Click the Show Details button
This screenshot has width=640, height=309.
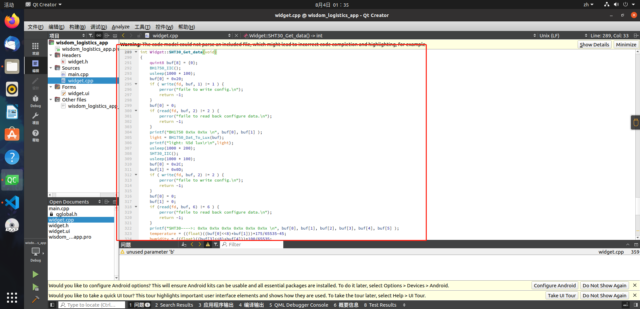coord(594,44)
